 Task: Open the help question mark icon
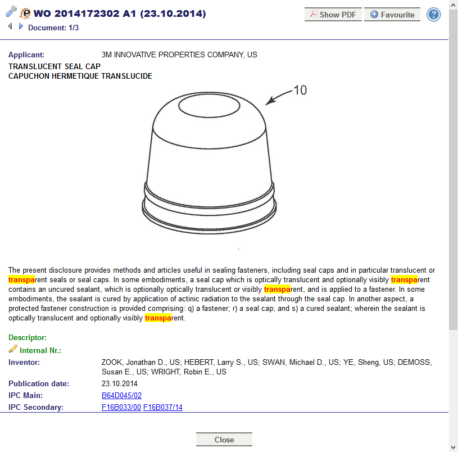(x=433, y=14)
